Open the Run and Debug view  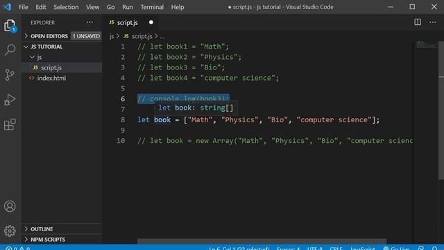10,100
